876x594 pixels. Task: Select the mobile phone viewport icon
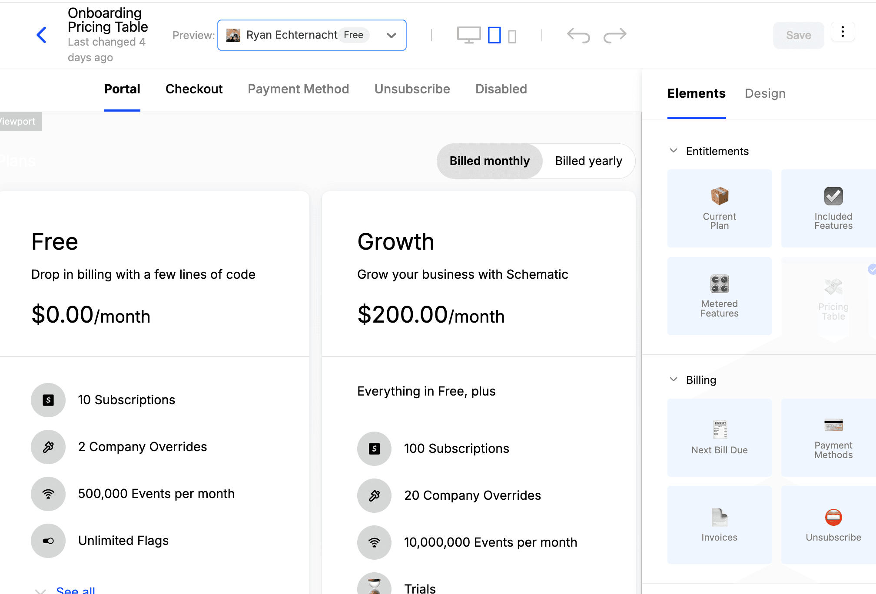512,36
